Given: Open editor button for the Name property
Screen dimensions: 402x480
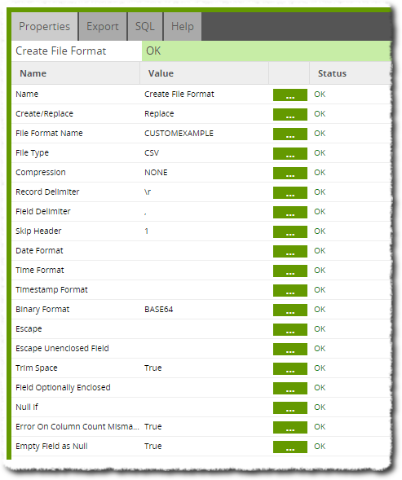Looking at the screenshot, I should [x=289, y=95].
